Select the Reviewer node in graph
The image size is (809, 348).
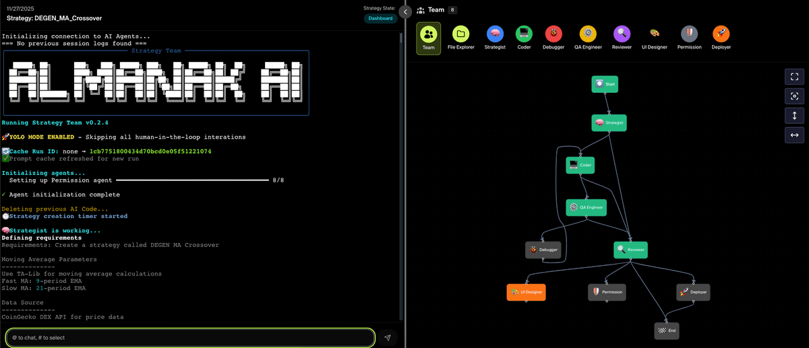[x=631, y=250]
